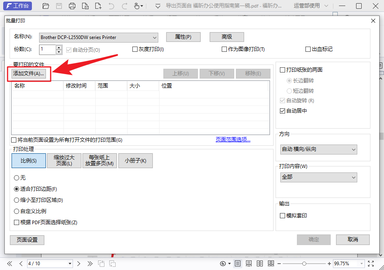Select continuous page view icon
The height and width of the screenshot is (270, 384).
tap(248, 263)
